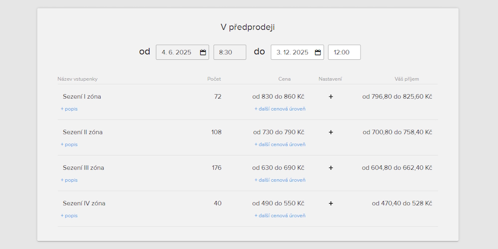This screenshot has height=249, width=498.
Task: Add popis to Sezení II zóna
Action: tap(69, 144)
